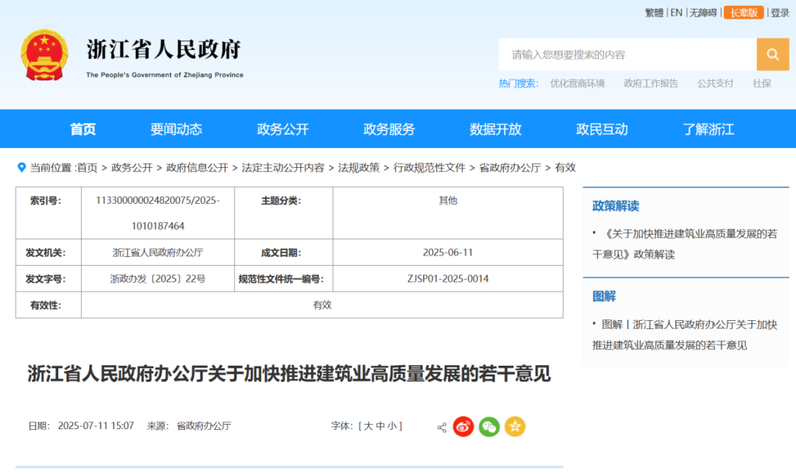Click the 图解 section heading
Viewport: 796px width, 474px height.
point(604,297)
